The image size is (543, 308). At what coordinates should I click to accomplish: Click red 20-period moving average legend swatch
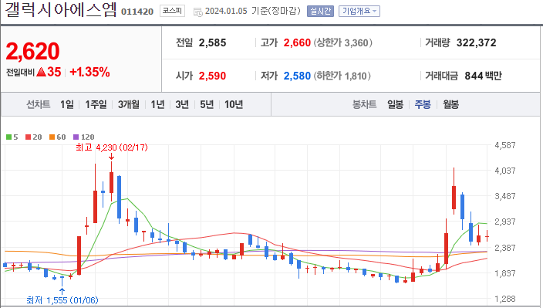pyautogui.click(x=29, y=137)
